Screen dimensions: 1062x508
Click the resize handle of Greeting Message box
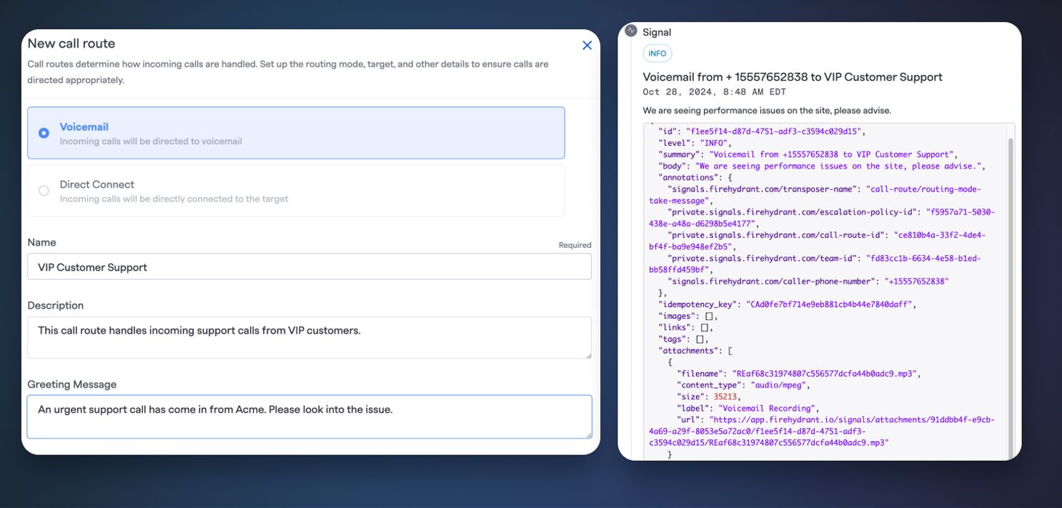(587, 434)
